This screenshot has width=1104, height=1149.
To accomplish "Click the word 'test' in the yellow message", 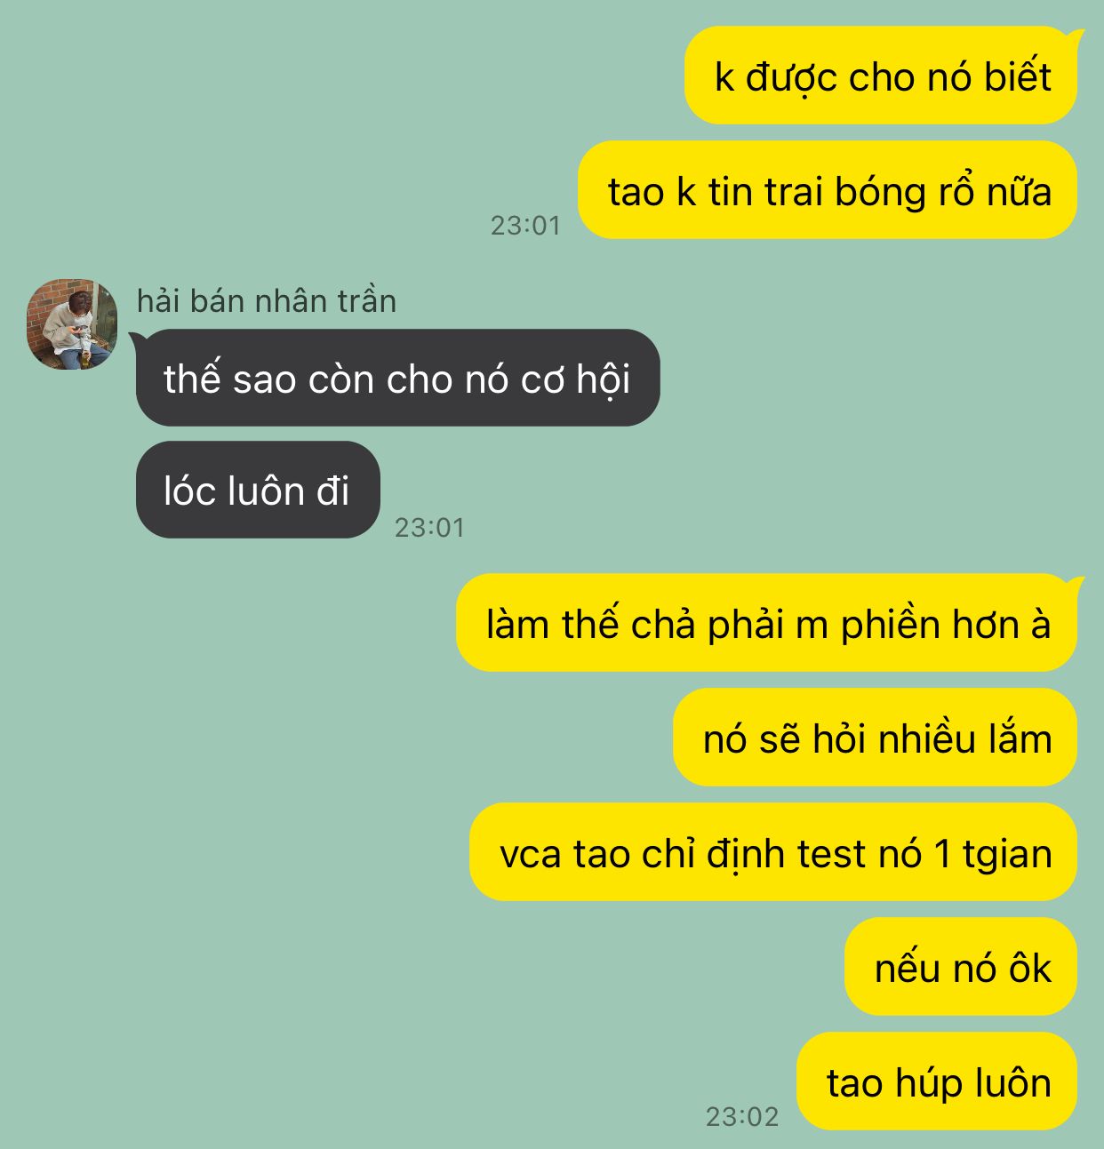I will (x=831, y=854).
